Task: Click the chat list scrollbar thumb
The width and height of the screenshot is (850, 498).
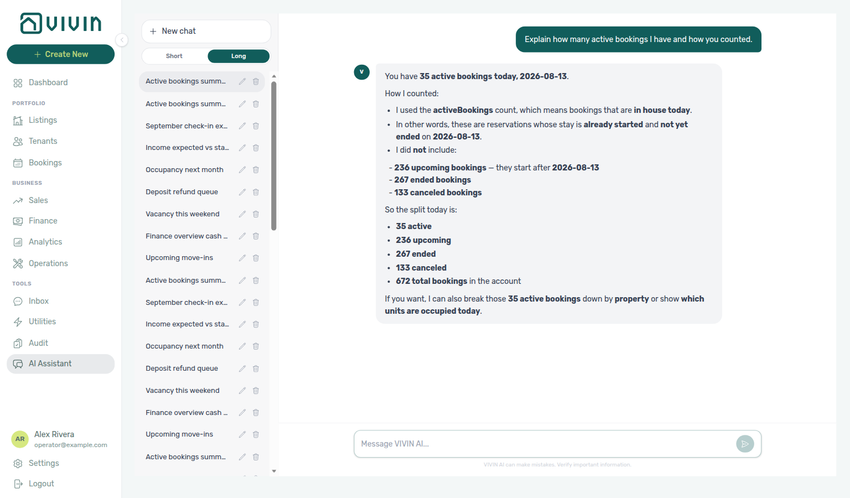Action: 274,155
